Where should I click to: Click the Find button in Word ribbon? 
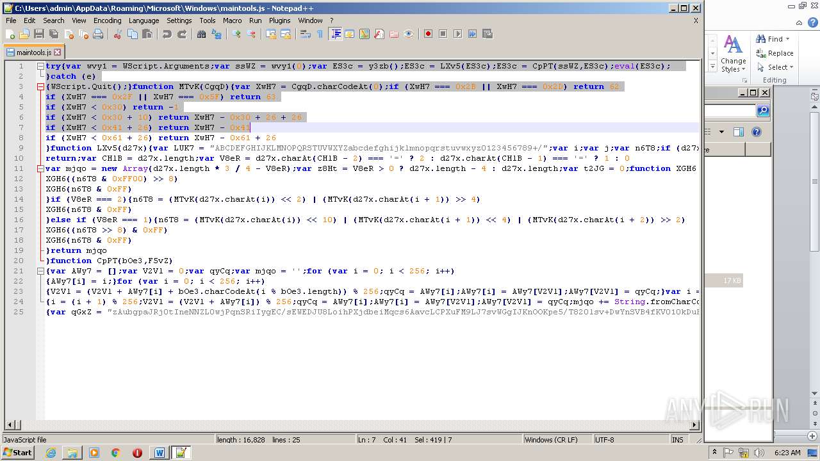[x=769, y=39]
